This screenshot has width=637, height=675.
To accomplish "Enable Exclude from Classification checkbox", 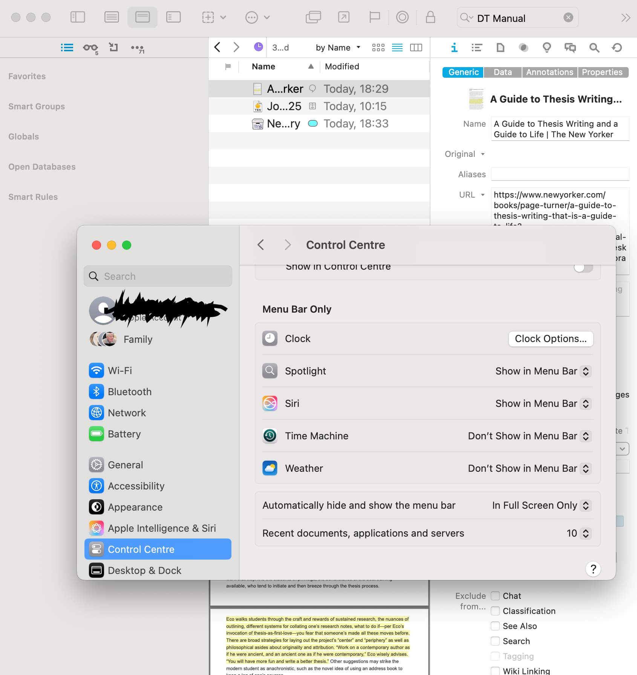I will (x=495, y=611).
